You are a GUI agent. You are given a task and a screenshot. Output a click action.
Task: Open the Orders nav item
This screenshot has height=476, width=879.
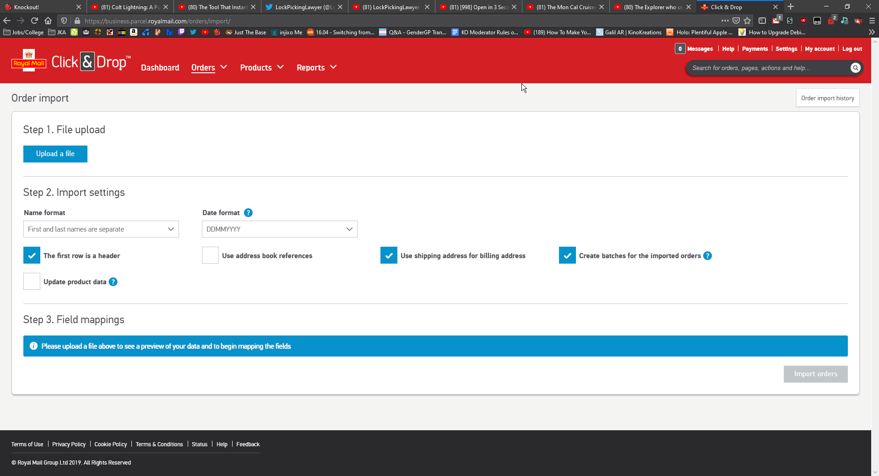pyautogui.click(x=203, y=68)
